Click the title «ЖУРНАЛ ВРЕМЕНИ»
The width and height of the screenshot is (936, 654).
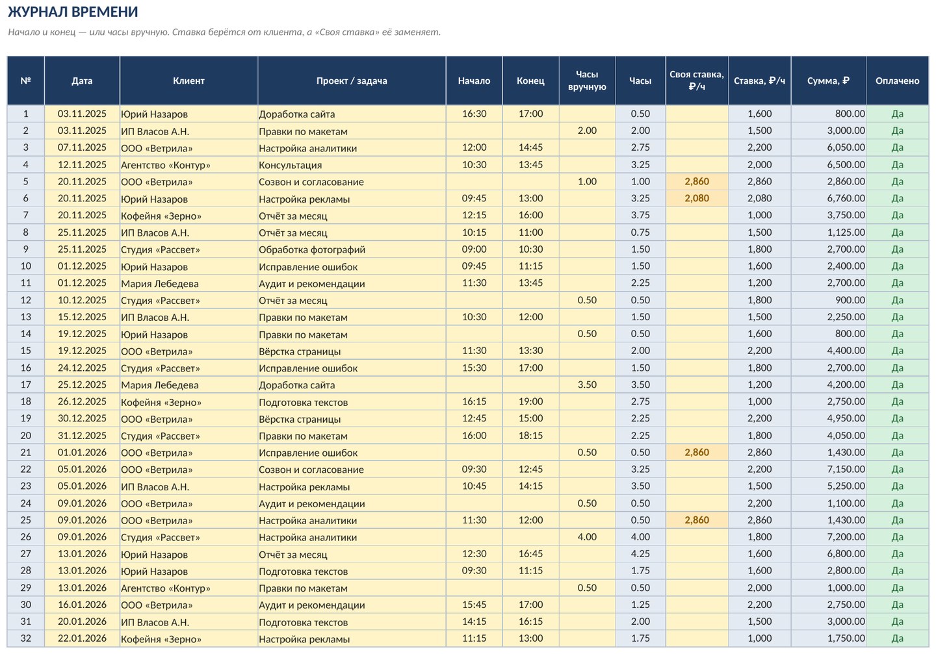pos(73,12)
